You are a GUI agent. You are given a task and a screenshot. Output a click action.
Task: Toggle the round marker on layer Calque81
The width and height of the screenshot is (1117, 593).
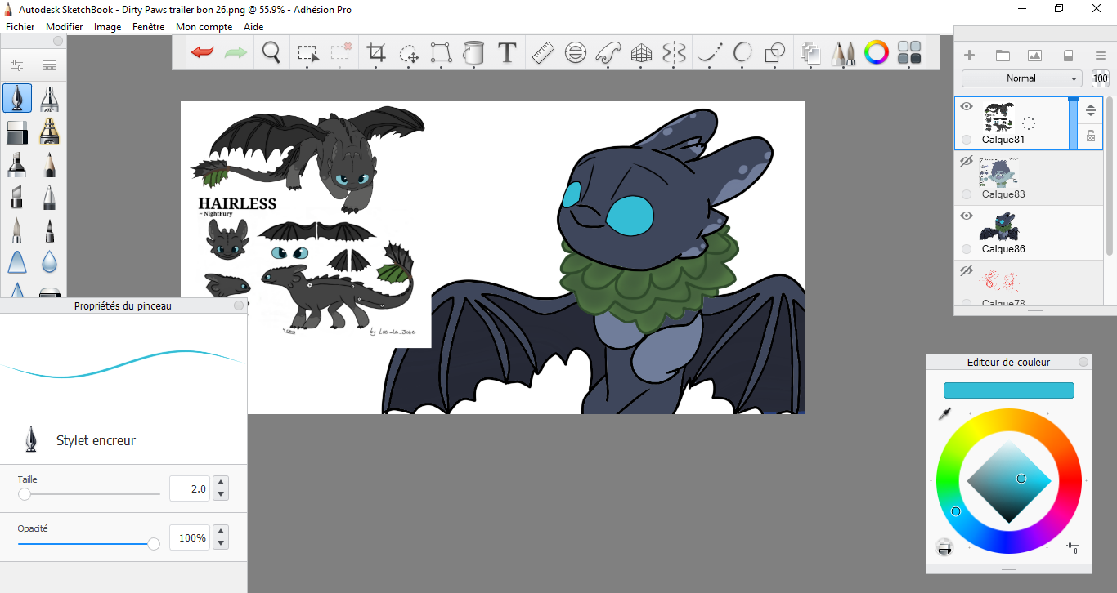(967, 140)
